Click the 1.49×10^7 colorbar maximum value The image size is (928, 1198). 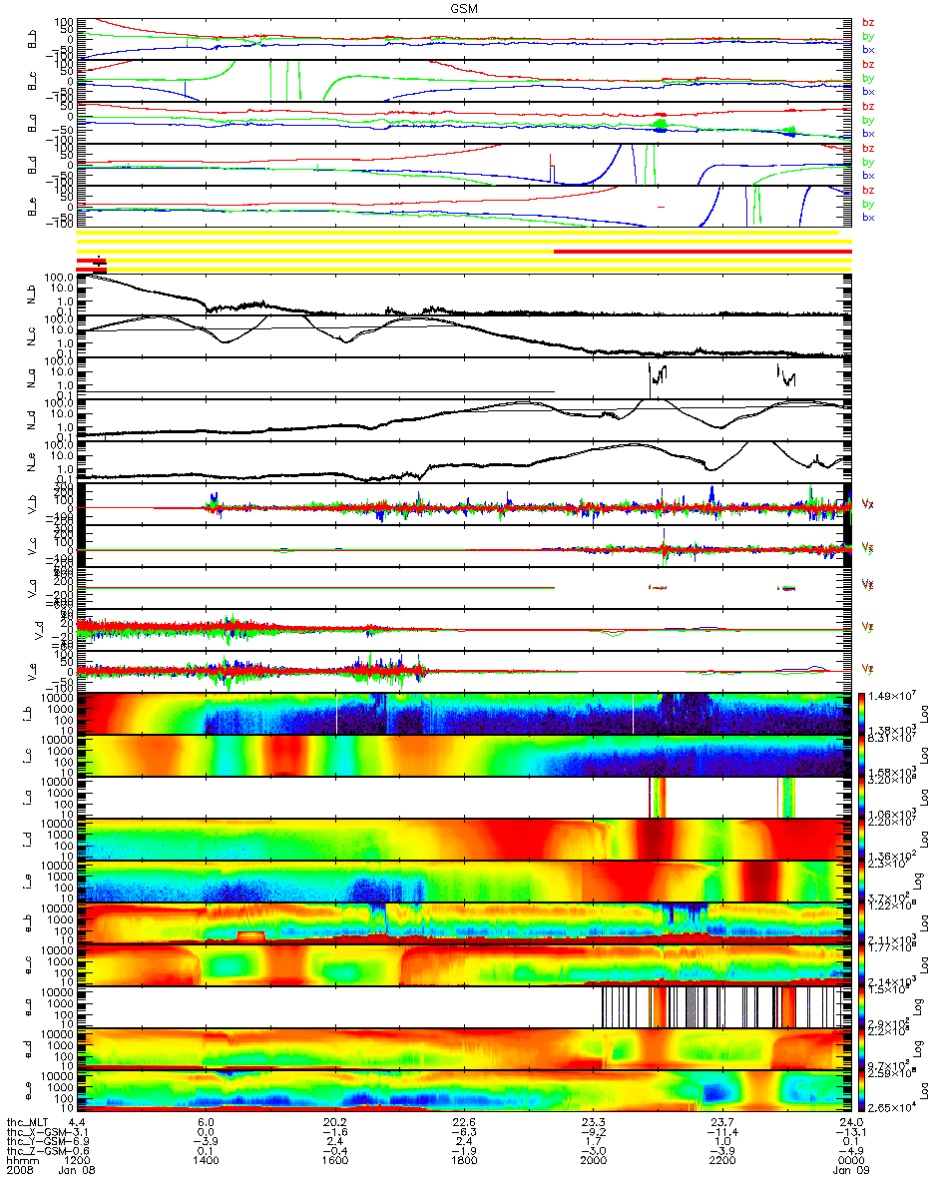click(894, 695)
